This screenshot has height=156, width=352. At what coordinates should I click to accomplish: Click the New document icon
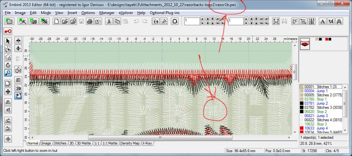57,21
